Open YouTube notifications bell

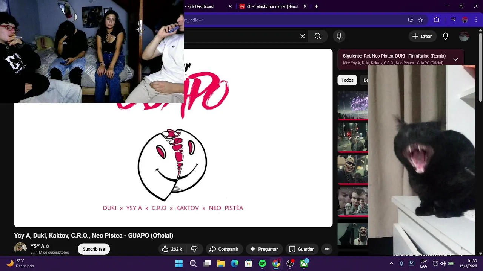[x=445, y=36]
